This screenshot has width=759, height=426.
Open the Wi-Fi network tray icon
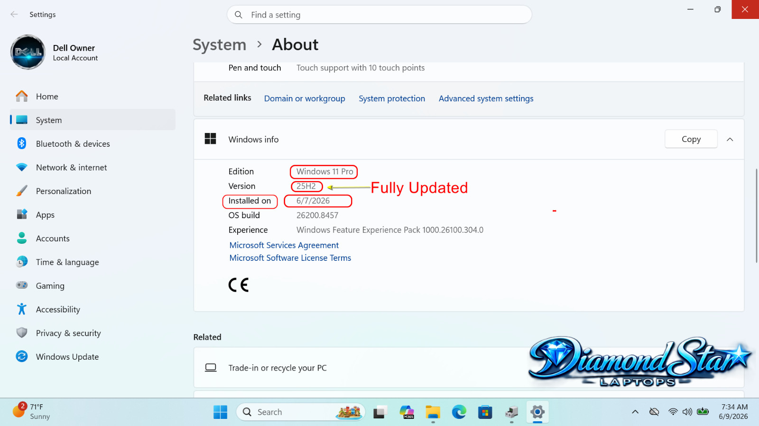pyautogui.click(x=673, y=412)
